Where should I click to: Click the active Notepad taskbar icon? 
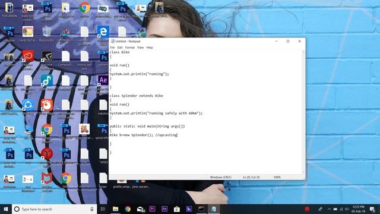point(214,209)
